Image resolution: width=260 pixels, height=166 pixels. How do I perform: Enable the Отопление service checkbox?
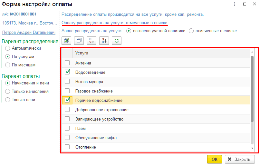pyautogui.click(x=67, y=147)
